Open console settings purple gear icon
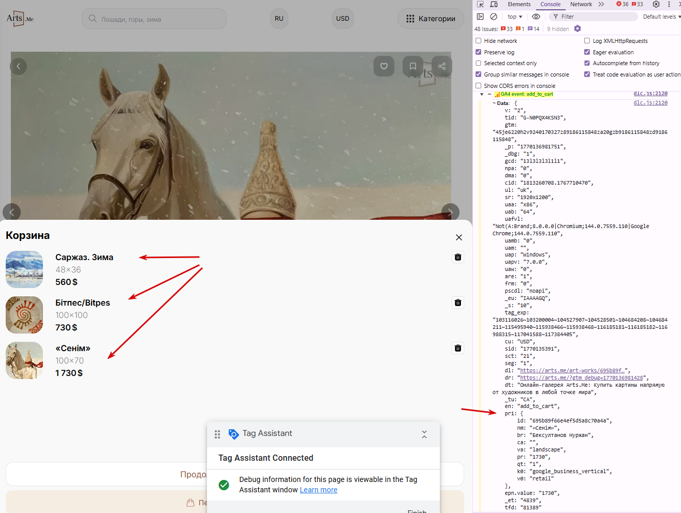 pyautogui.click(x=578, y=28)
